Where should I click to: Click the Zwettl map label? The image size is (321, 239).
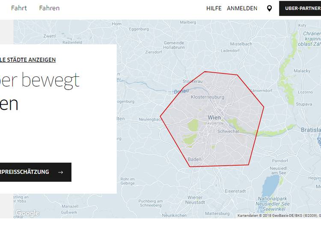click(50, 36)
